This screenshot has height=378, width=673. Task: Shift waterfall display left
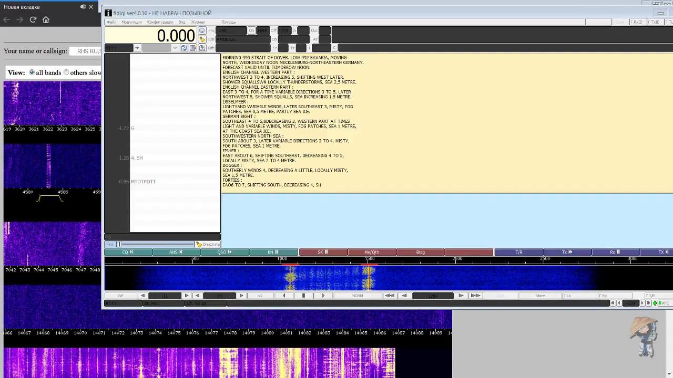point(284,296)
